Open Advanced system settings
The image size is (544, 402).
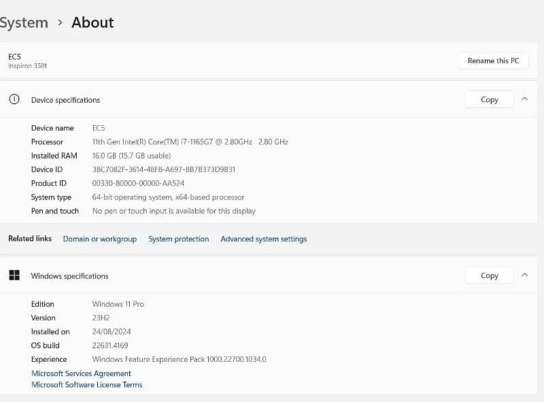tap(263, 239)
